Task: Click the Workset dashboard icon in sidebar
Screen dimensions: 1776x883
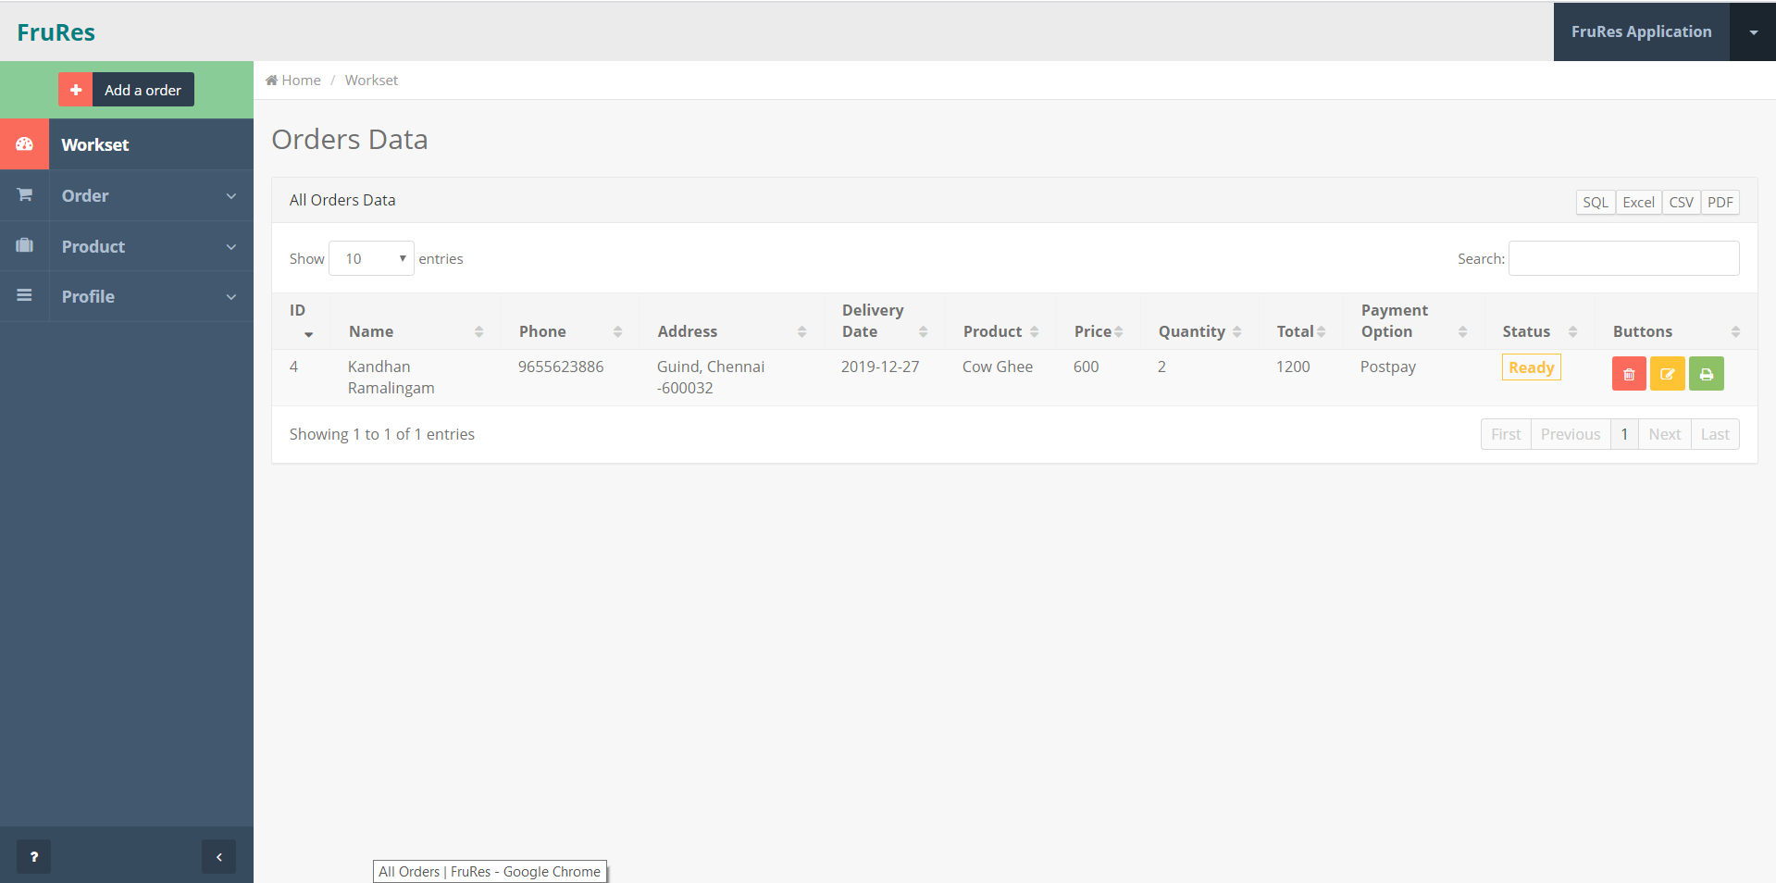Action: [24, 144]
